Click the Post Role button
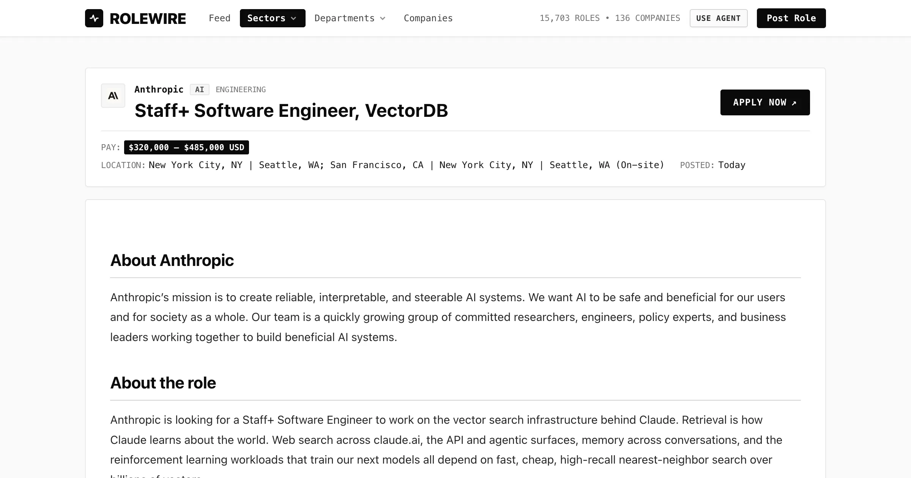 pos(791,18)
